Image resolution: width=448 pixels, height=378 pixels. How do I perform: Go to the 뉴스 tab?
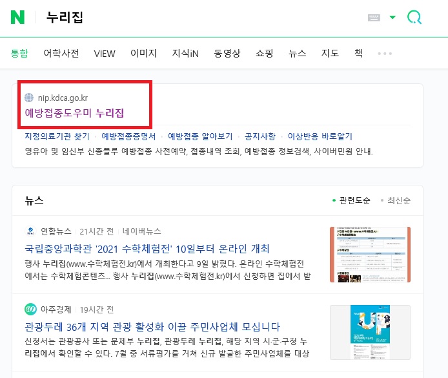tap(297, 53)
